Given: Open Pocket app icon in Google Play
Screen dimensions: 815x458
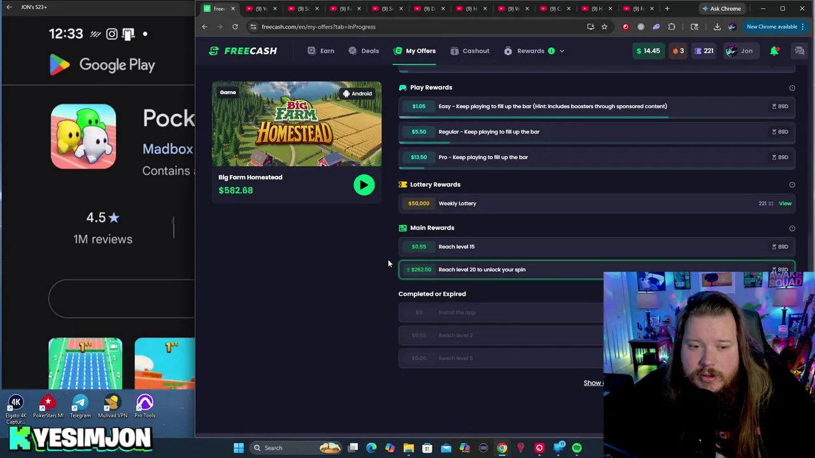Looking at the screenshot, I should [x=83, y=137].
